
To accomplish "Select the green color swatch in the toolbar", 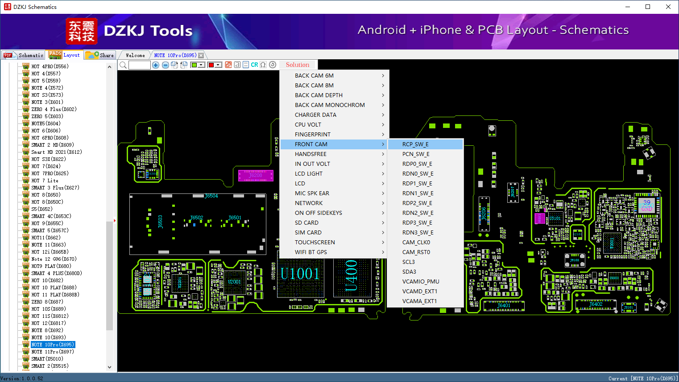I will coord(194,65).
